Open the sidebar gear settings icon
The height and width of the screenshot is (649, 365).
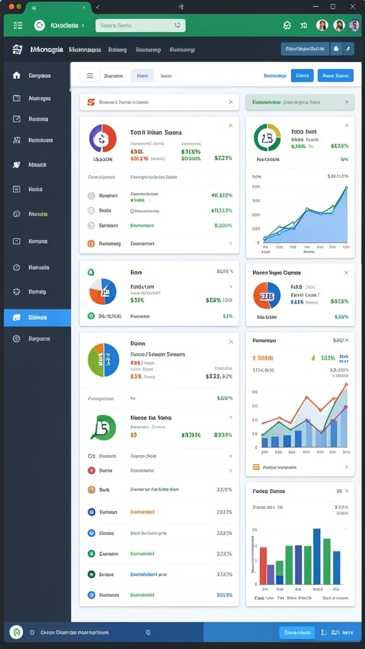(16, 292)
